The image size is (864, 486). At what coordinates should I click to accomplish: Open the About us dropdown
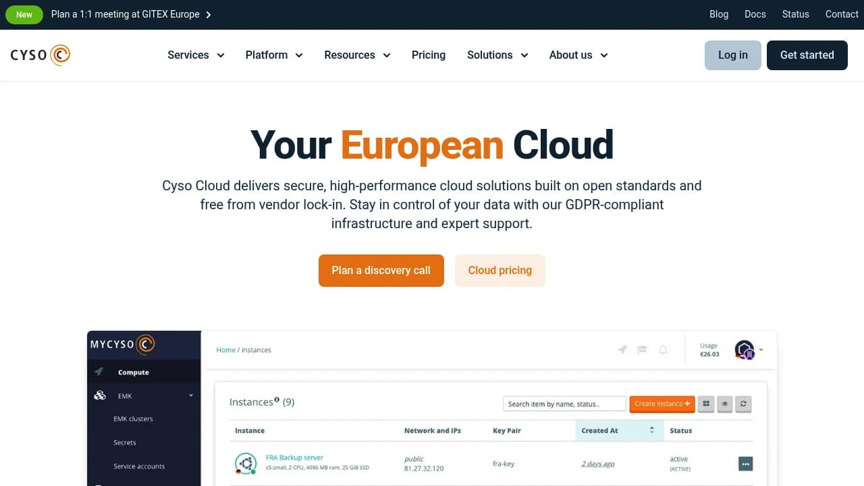(x=578, y=55)
